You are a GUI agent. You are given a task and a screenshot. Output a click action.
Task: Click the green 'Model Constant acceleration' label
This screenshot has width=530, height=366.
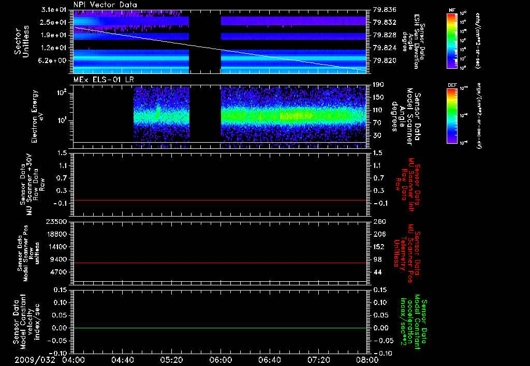point(414,322)
